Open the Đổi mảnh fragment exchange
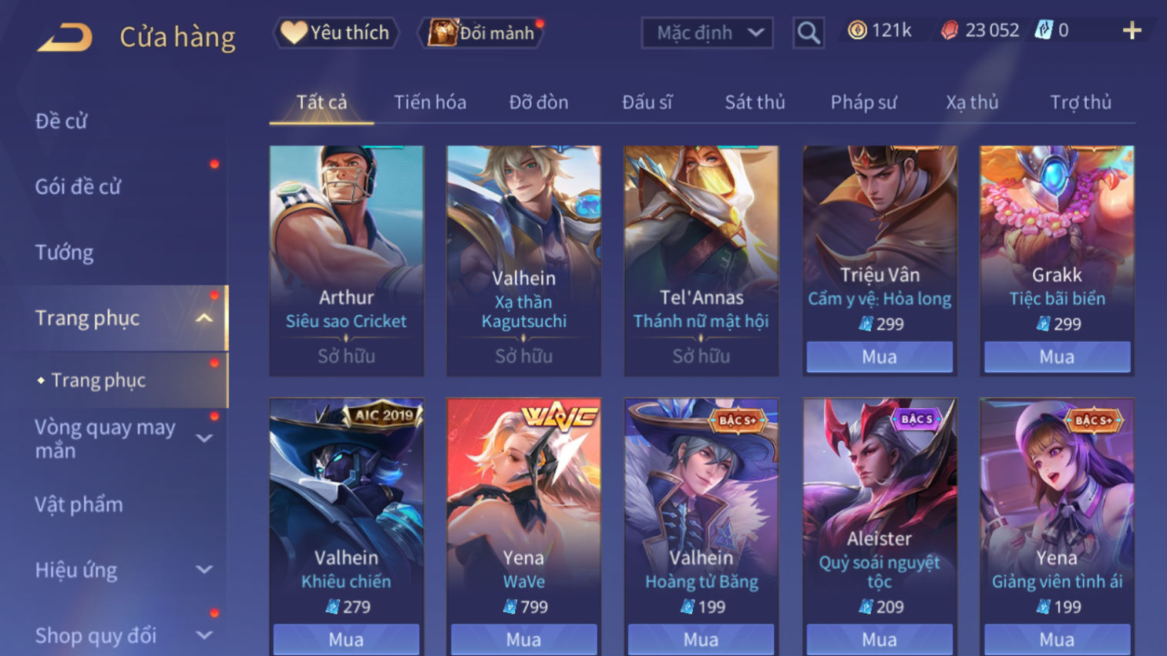Image resolution: width=1167 pixels, height=656 pixels. click(x=482, y=33)
